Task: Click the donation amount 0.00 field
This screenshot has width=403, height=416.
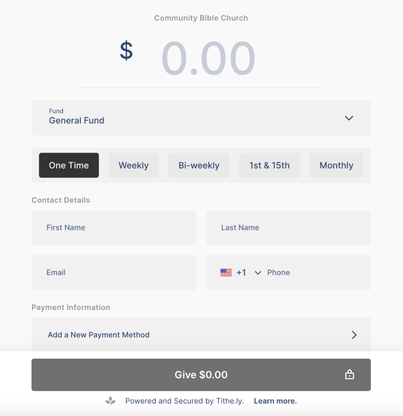Action: (x=208, y=59)
